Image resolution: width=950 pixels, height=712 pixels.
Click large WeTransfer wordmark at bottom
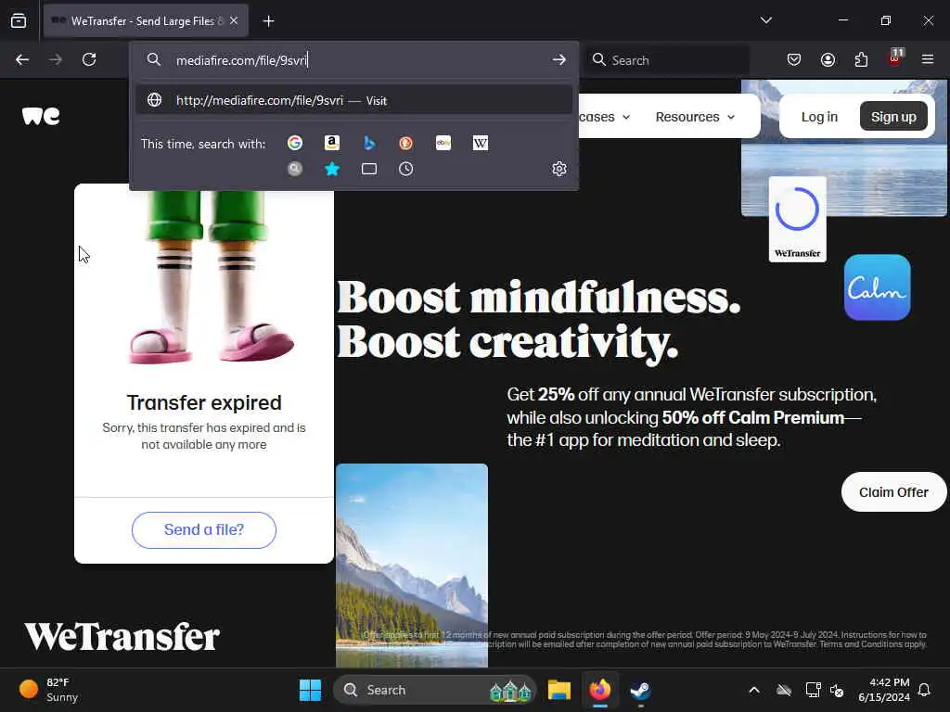click(x=122, y=637)
